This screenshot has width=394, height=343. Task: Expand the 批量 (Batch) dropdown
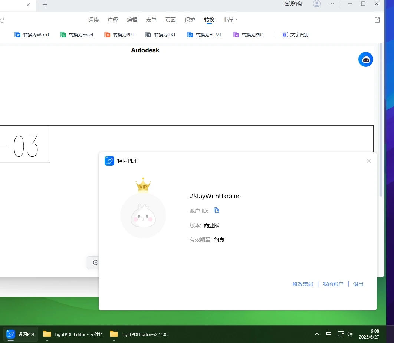[230, 20]
